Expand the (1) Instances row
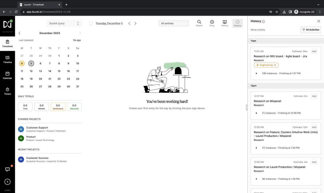 256,113
